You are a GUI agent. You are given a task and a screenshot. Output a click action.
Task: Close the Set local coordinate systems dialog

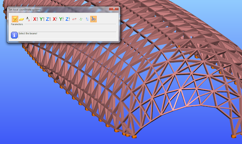114,9
